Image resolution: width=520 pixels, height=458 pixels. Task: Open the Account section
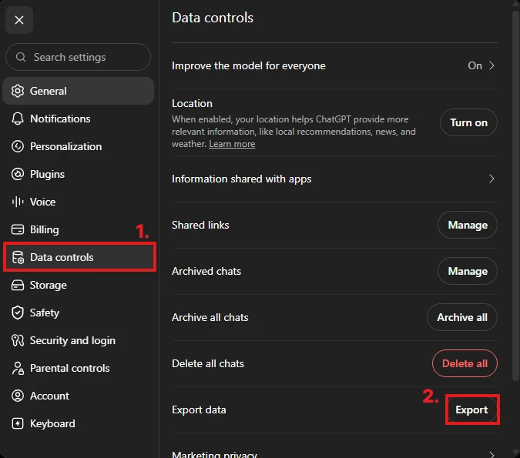point(79,396)
